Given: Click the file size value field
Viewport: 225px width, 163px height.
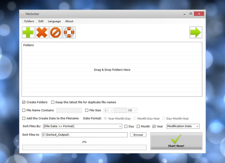Looking at the screenshot, I should click(x=120, y=110).
